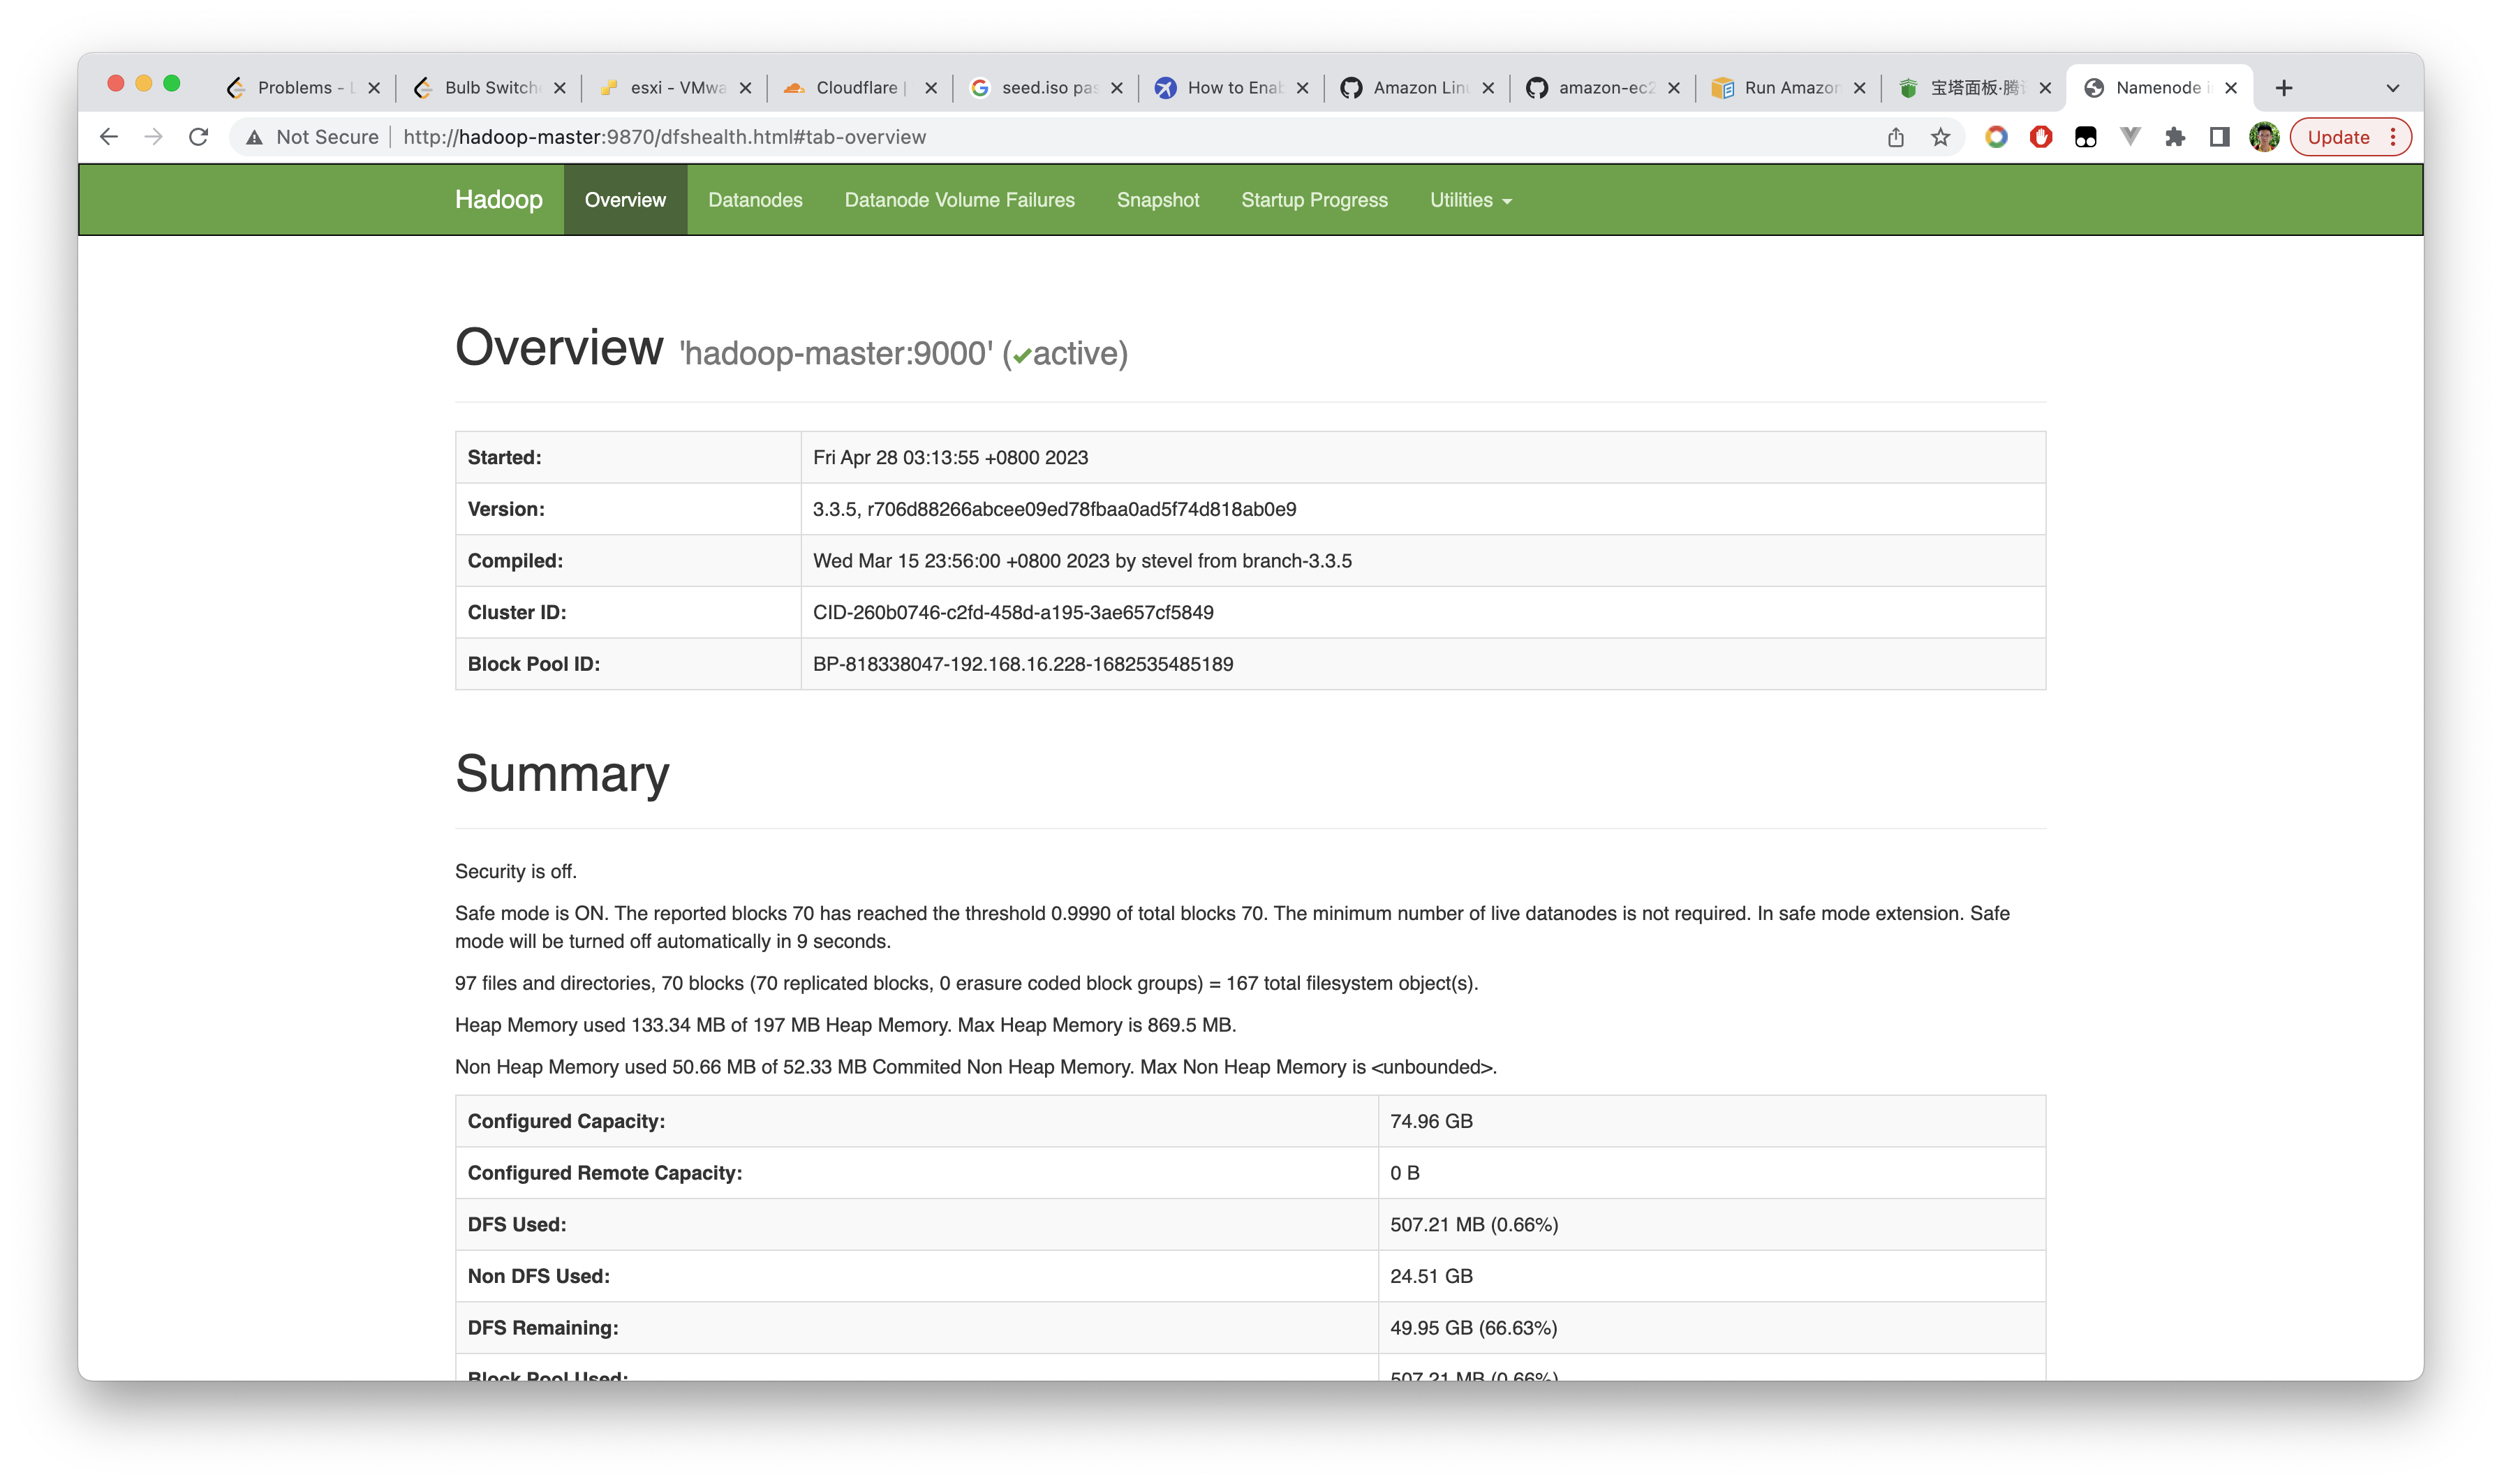The image size is (2502, 1484).
Task: Open the Startup Progress tab
Action: (x=1314, y=200)
